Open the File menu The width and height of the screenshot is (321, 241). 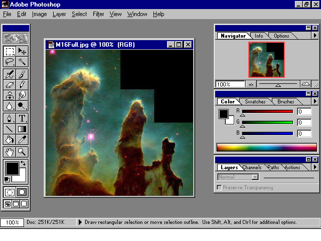click(x=7, y=14)
